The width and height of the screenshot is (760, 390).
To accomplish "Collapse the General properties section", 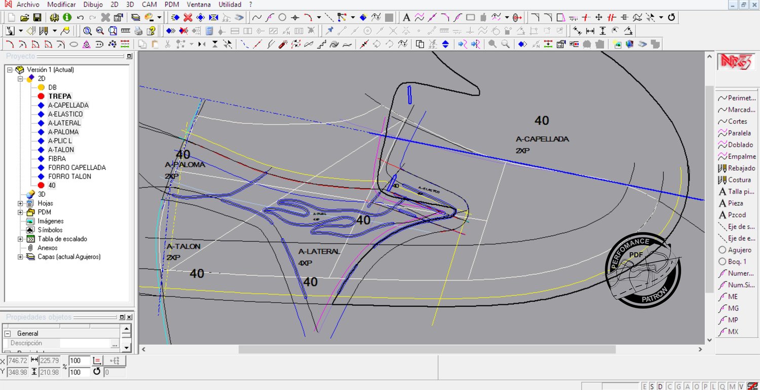I will [x=8, y=334].
